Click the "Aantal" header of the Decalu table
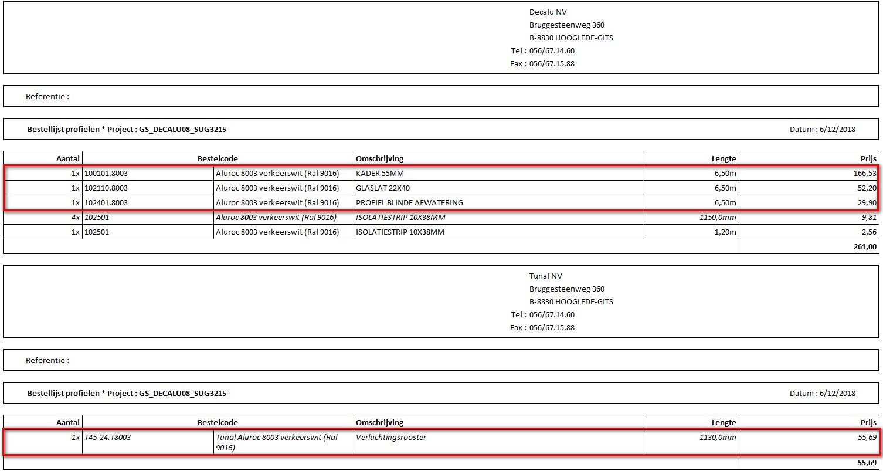883x471 pixels. click(68, 159)
